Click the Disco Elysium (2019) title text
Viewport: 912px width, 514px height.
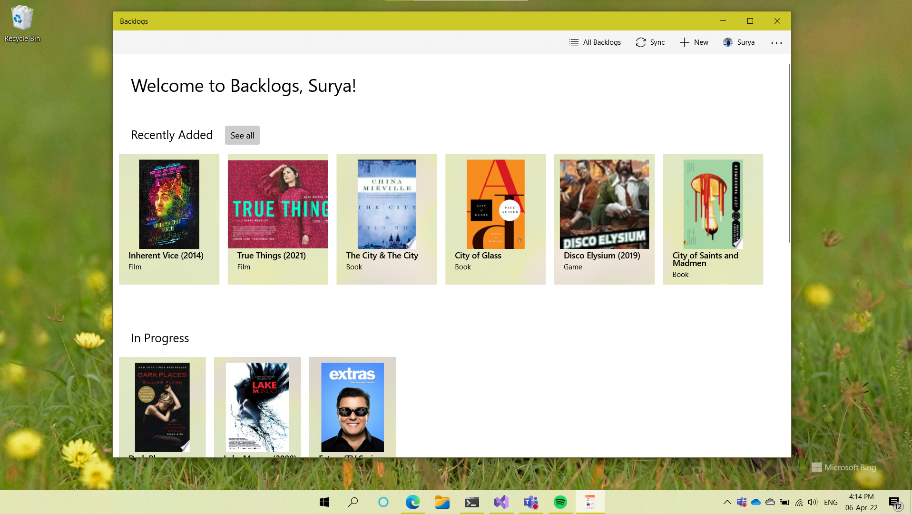[602, 256]
